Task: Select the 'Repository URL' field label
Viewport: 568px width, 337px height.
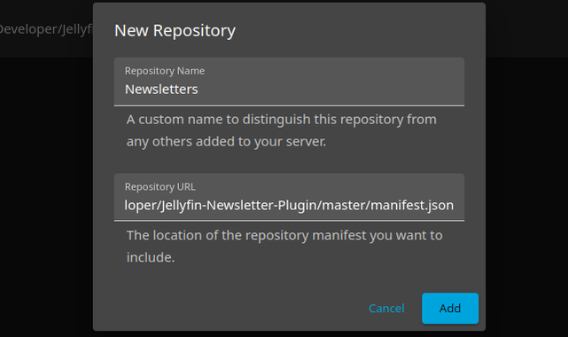Action: pyautogui.click(x=160, y=187)
